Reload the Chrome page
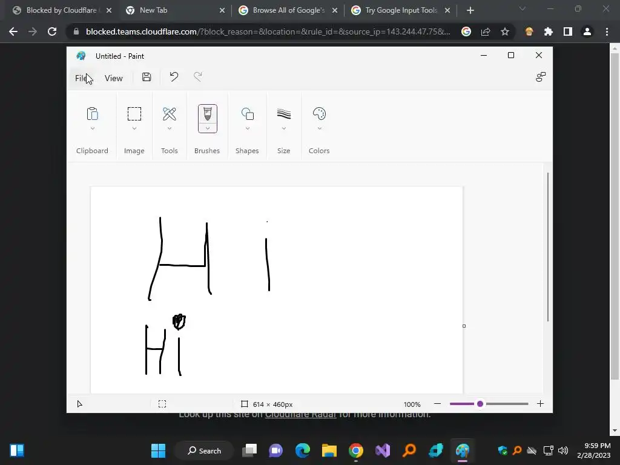Viewport: 620px width, 465px height. [52, 31]
